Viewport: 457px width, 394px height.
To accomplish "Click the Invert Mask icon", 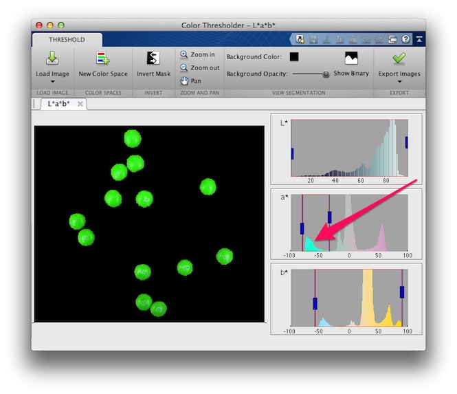I will click(153, 58).
